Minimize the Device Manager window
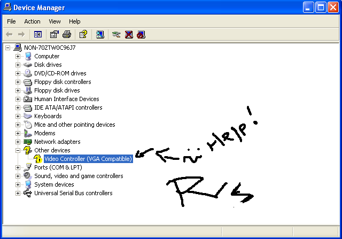342x239 pixels. click(x=308, y=7)
